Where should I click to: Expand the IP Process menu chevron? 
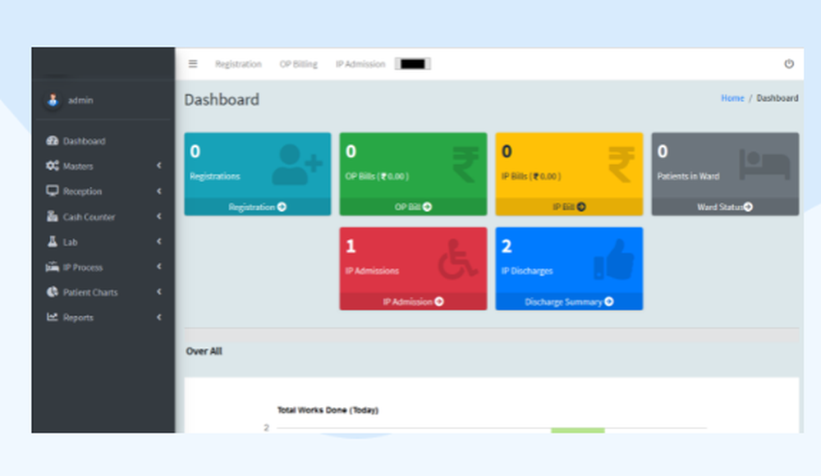159,267
